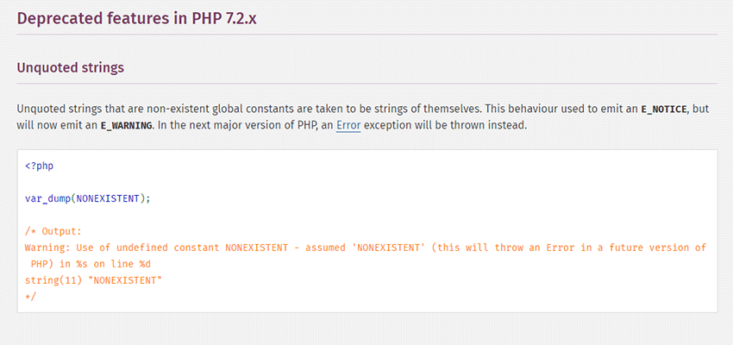The image size is (733, 345).
Task: Click the "Deprecated features in PHP 7.2.x" heading
Action: (x=136, y=18)
